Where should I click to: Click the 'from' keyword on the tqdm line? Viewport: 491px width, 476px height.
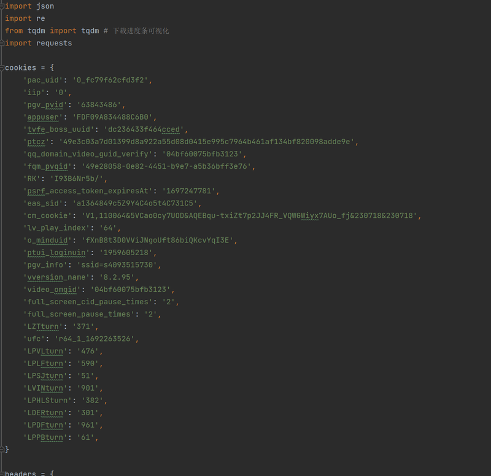[14, 31]
